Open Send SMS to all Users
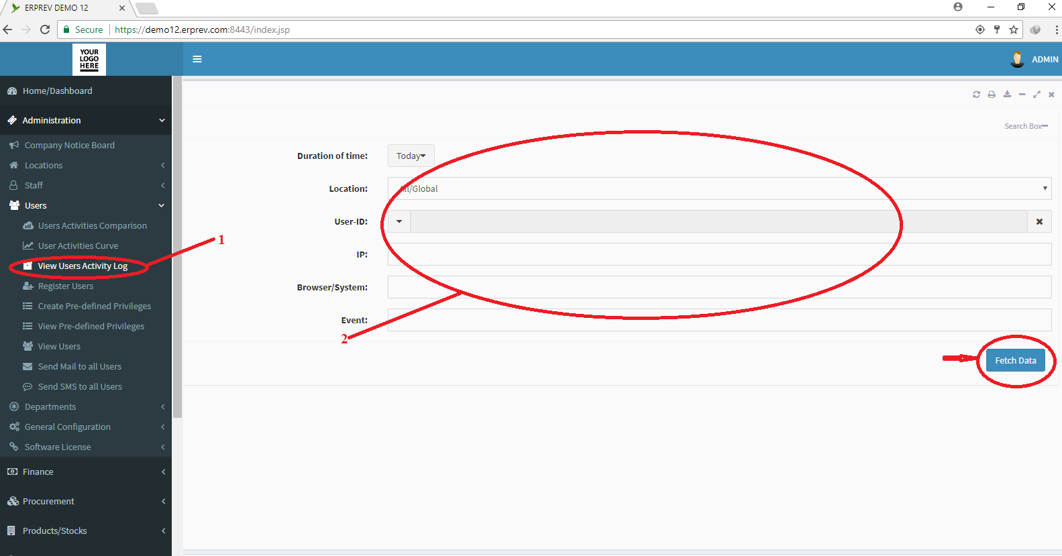Viewport: 1062px width, 556px height. pos(80,386)
